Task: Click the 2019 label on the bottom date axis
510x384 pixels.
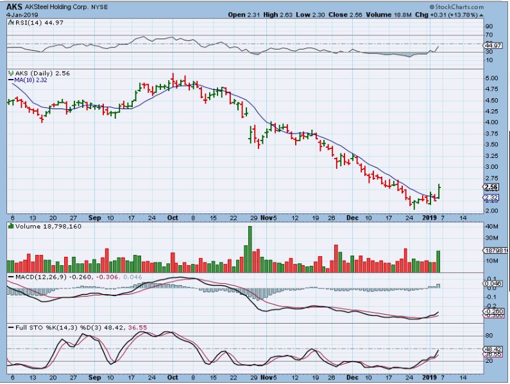Action: 429,377
